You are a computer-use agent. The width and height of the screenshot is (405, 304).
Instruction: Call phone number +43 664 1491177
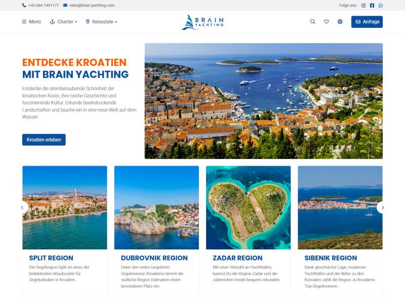click(44, 6)
